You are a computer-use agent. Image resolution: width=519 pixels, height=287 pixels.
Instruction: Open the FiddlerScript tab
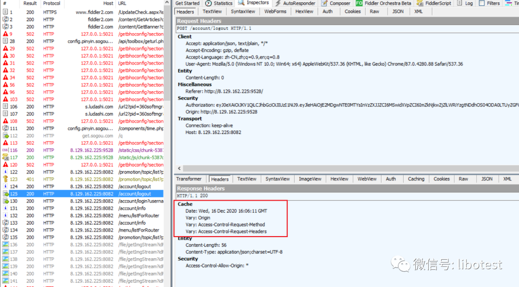tap(434, 3)
